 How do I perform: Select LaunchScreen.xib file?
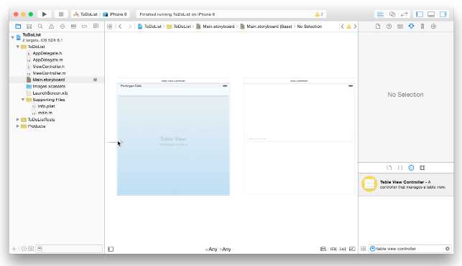coord(50,93)
